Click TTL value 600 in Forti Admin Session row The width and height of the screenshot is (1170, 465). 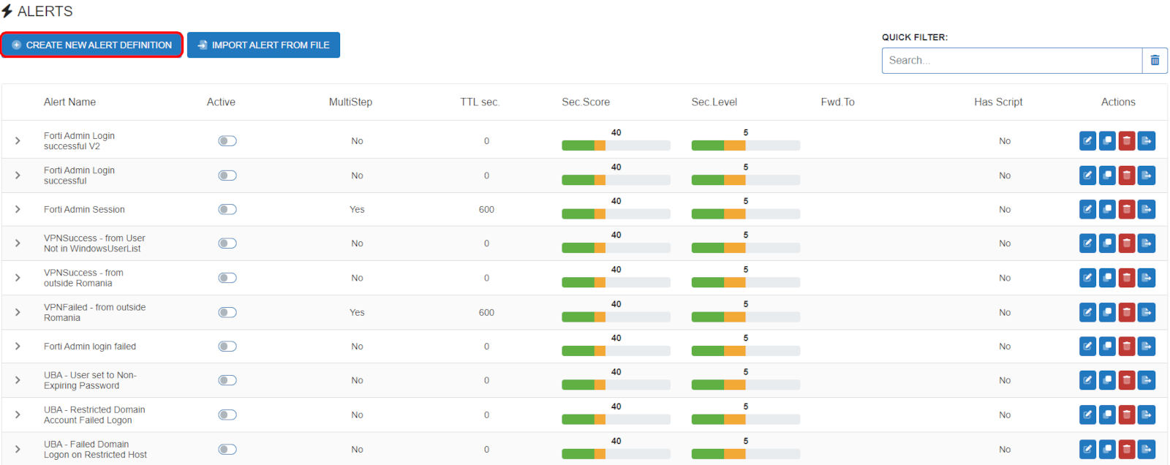486,210
